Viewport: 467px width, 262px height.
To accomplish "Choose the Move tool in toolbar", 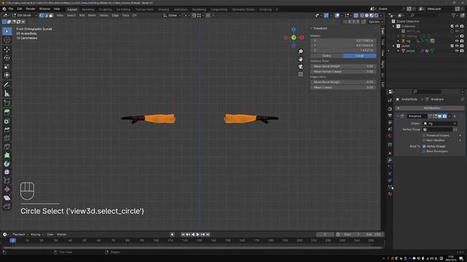I will click(x=7, y=49).
